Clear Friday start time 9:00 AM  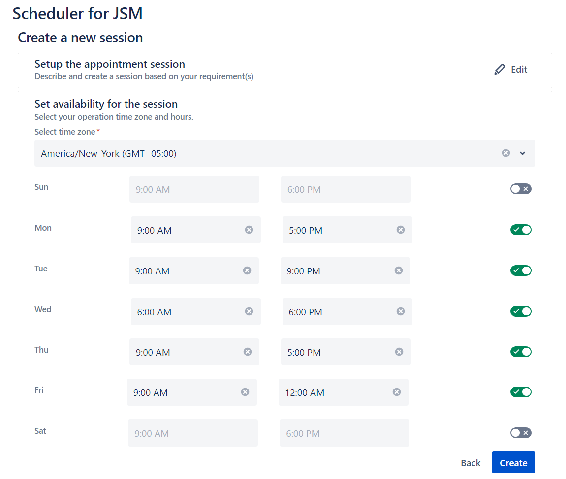click(245, 392)
